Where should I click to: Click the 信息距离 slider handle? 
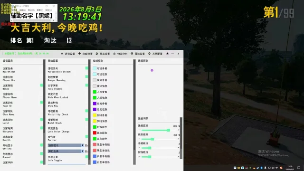tap(152, 139)
